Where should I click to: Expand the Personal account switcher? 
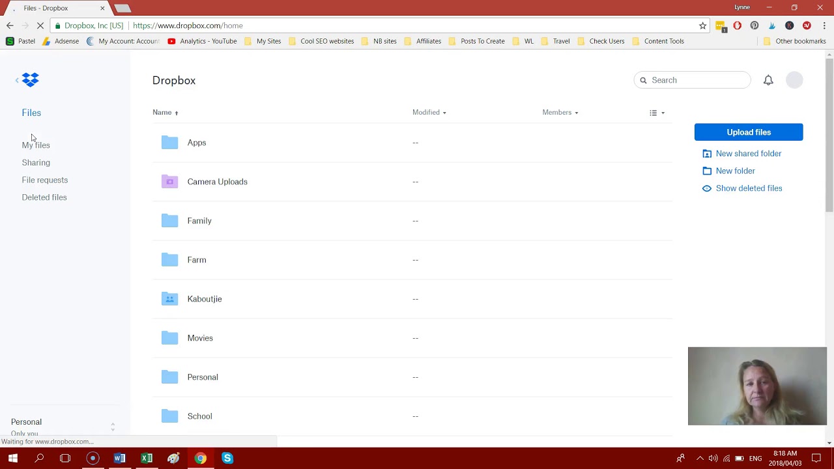click(113, 427)
